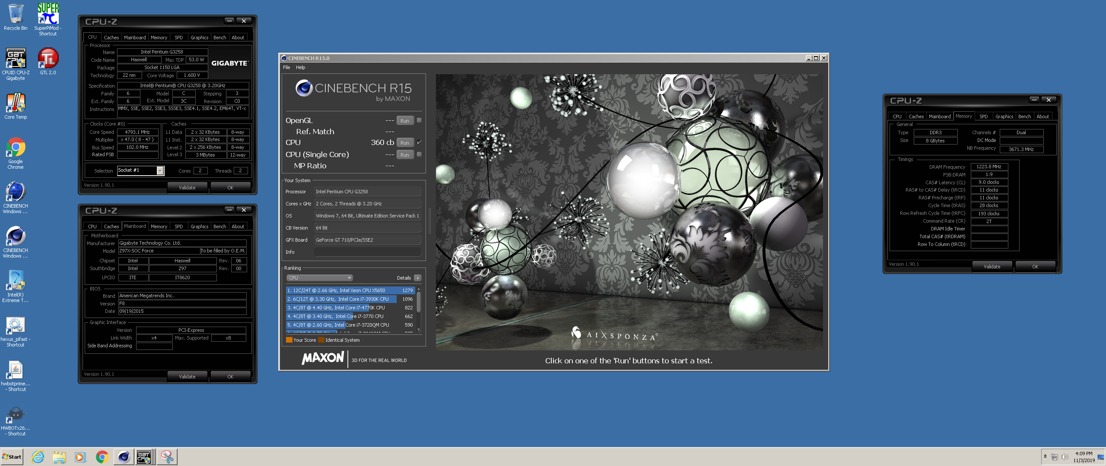Click the network tray icon
Screen dimensions: 1106x466
pos(1055,457)
